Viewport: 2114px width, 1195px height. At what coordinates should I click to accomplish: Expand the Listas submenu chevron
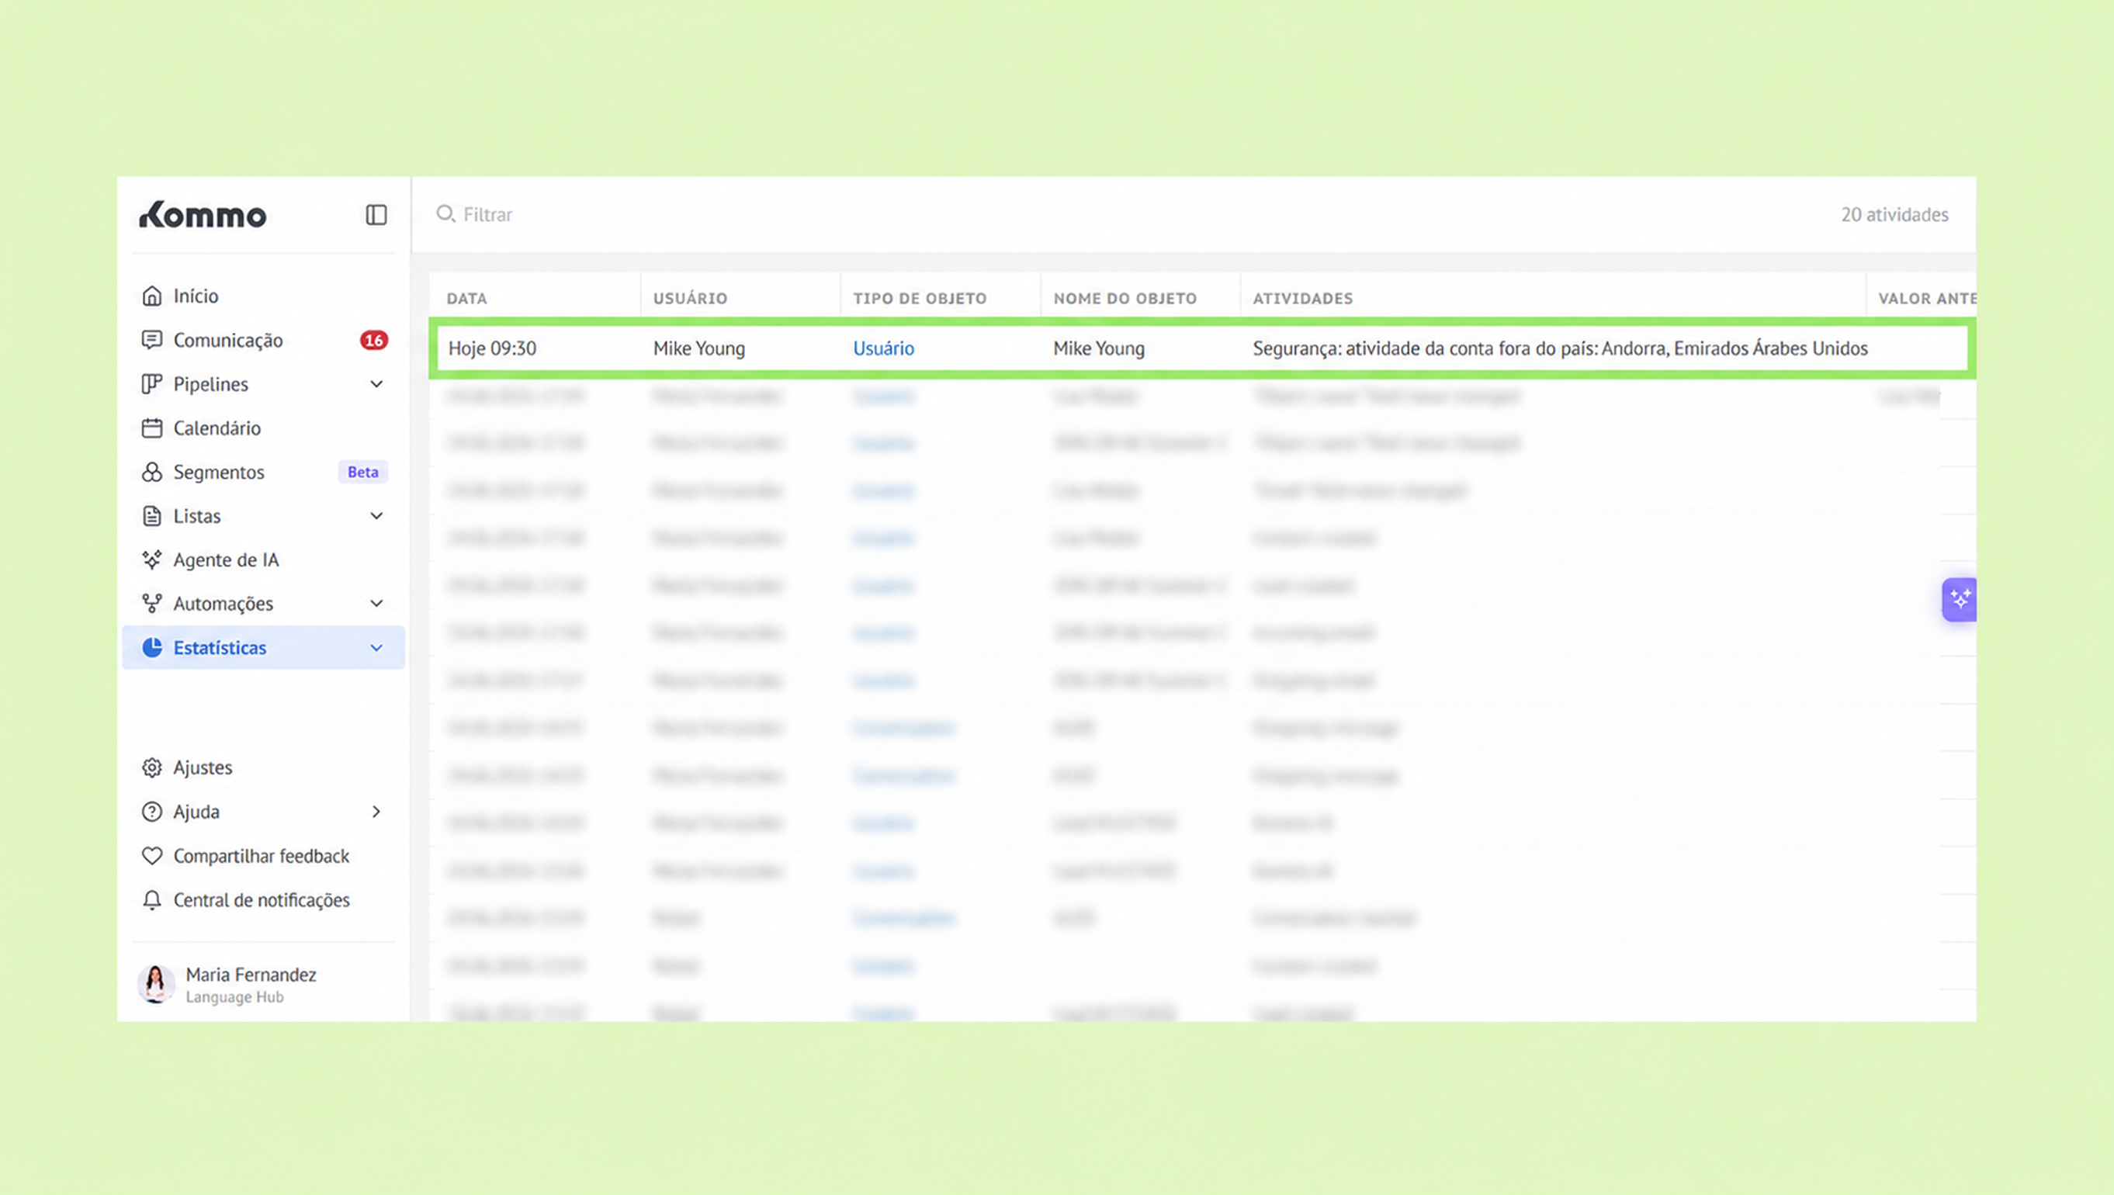pos(376,516)
